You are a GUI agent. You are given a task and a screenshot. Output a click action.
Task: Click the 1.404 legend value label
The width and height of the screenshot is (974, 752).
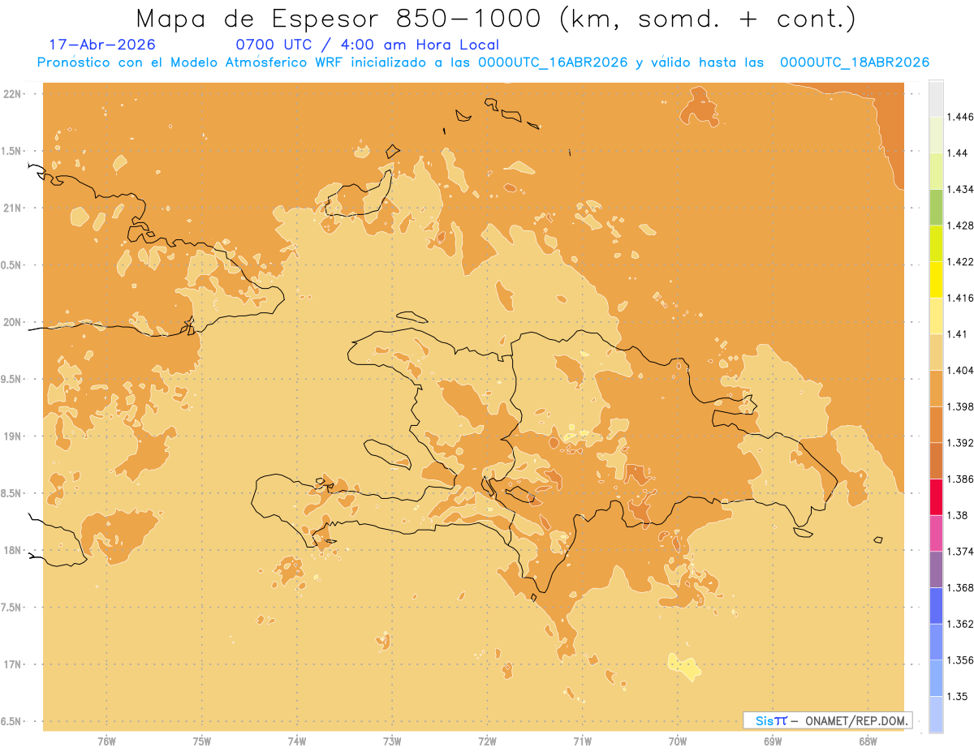coord(960,370)
